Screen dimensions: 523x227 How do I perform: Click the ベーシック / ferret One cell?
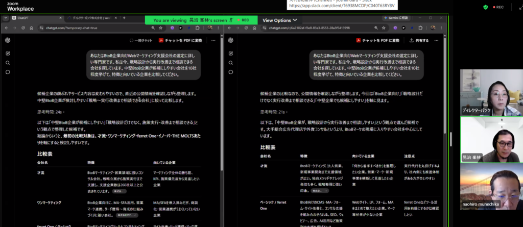(x=273, y=205)
